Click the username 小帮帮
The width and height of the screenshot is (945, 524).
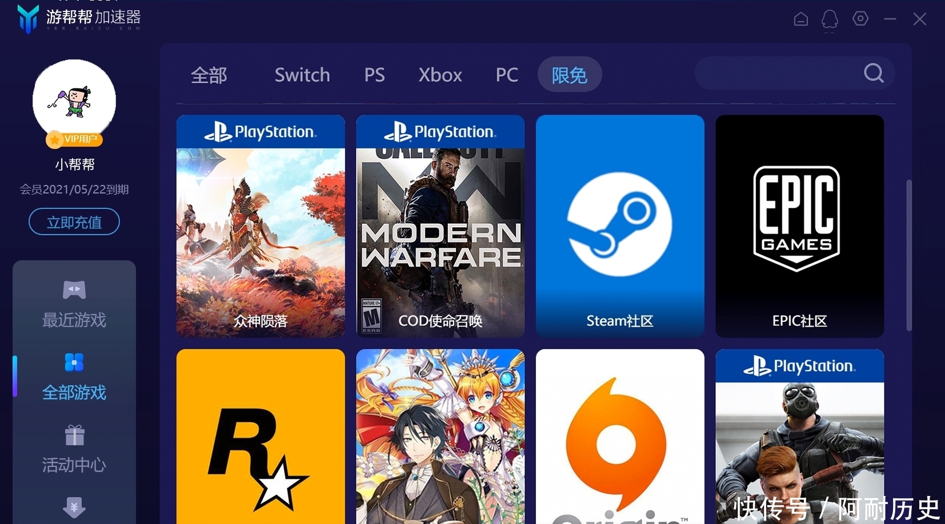75,164
